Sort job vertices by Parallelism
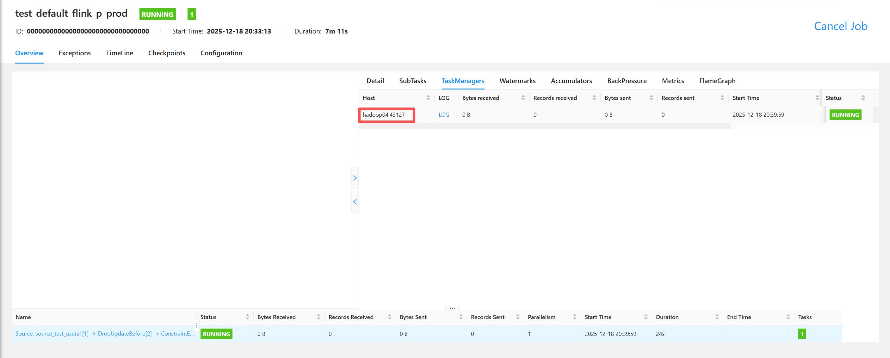The height and width of the screenshot is (358, 890). [x=574, y=317]
